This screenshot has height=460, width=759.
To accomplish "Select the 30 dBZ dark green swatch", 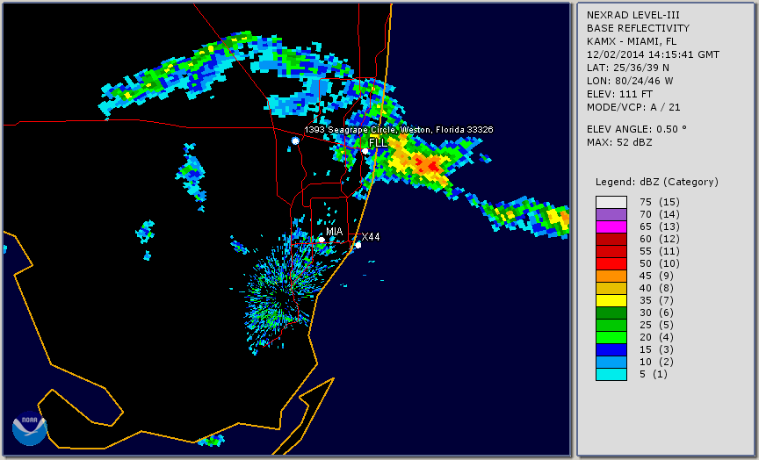I will point(611,313).
